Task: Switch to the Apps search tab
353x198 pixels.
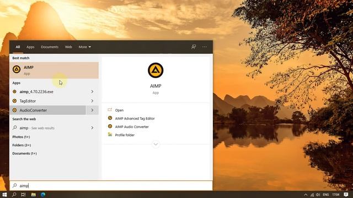Action: pyautogui.click(x=30, y=47)
